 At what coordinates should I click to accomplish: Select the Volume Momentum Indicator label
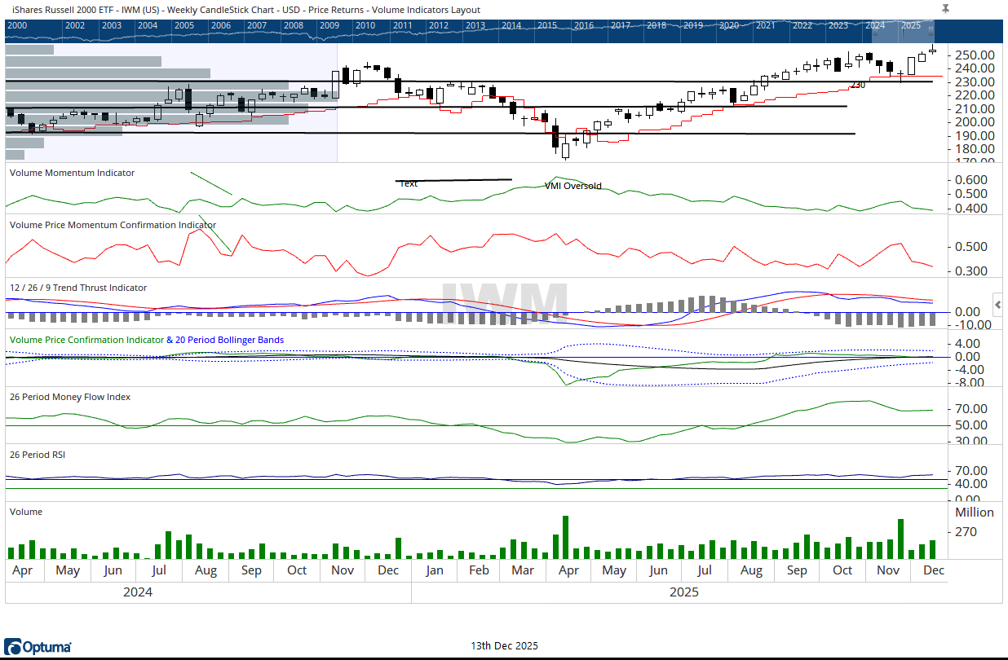pos(72,173)
